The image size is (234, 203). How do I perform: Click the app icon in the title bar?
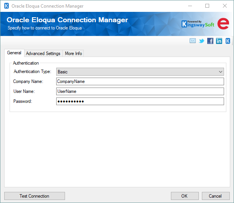6,6
